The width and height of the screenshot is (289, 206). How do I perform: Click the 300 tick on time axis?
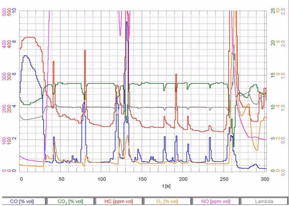click(x=264, y=178)
